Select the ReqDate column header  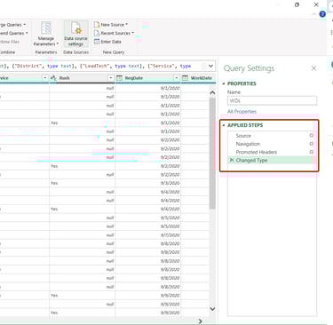(147, 78)
